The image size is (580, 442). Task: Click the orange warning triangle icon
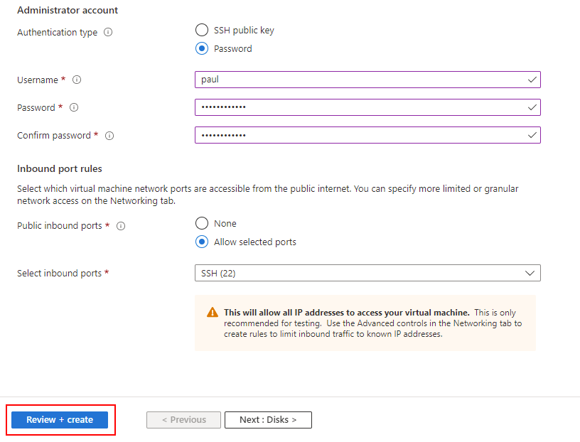coord(212,313)
